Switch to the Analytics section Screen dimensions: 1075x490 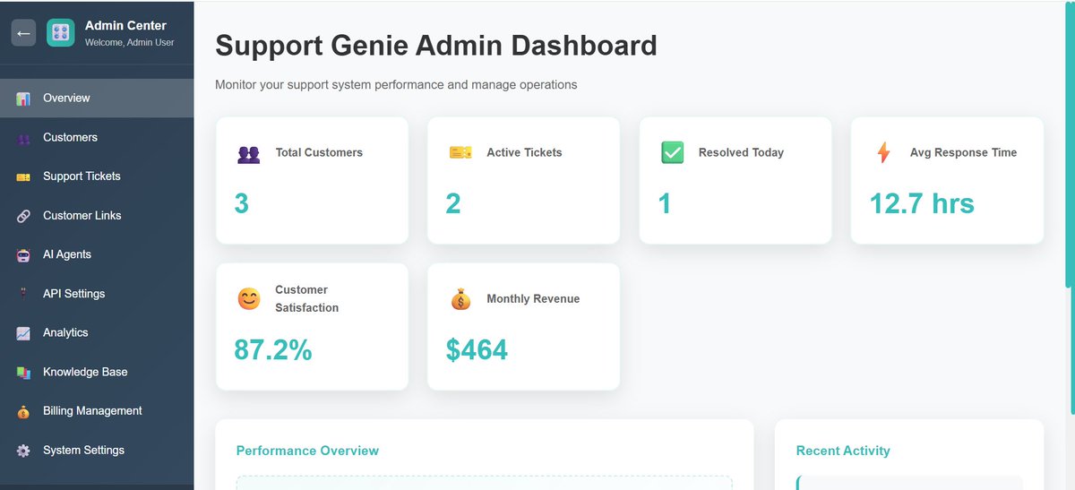(x=97, y=332)
